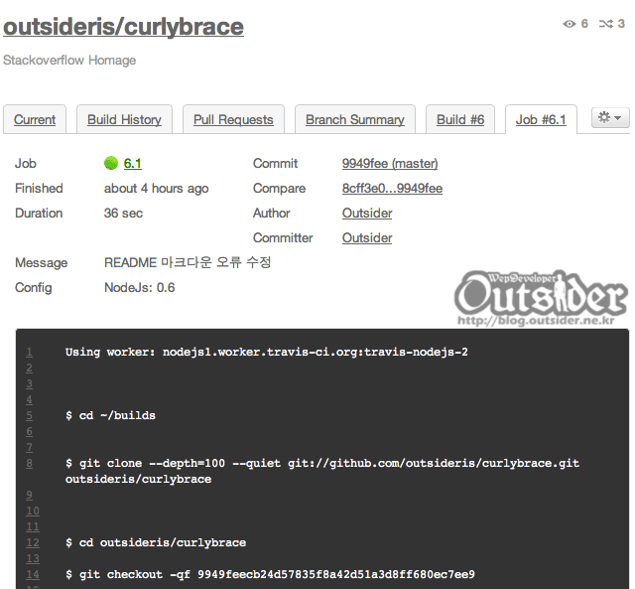Screen dimensions: 635x589
Task: Click the '$ cd ~/builds' log line
Action: click(110, 415)
